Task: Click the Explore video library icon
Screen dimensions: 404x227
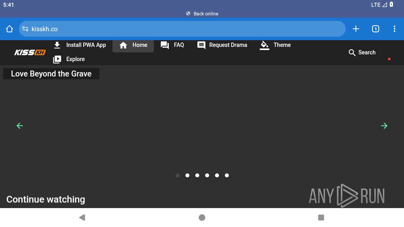Action: click(57, 60)
